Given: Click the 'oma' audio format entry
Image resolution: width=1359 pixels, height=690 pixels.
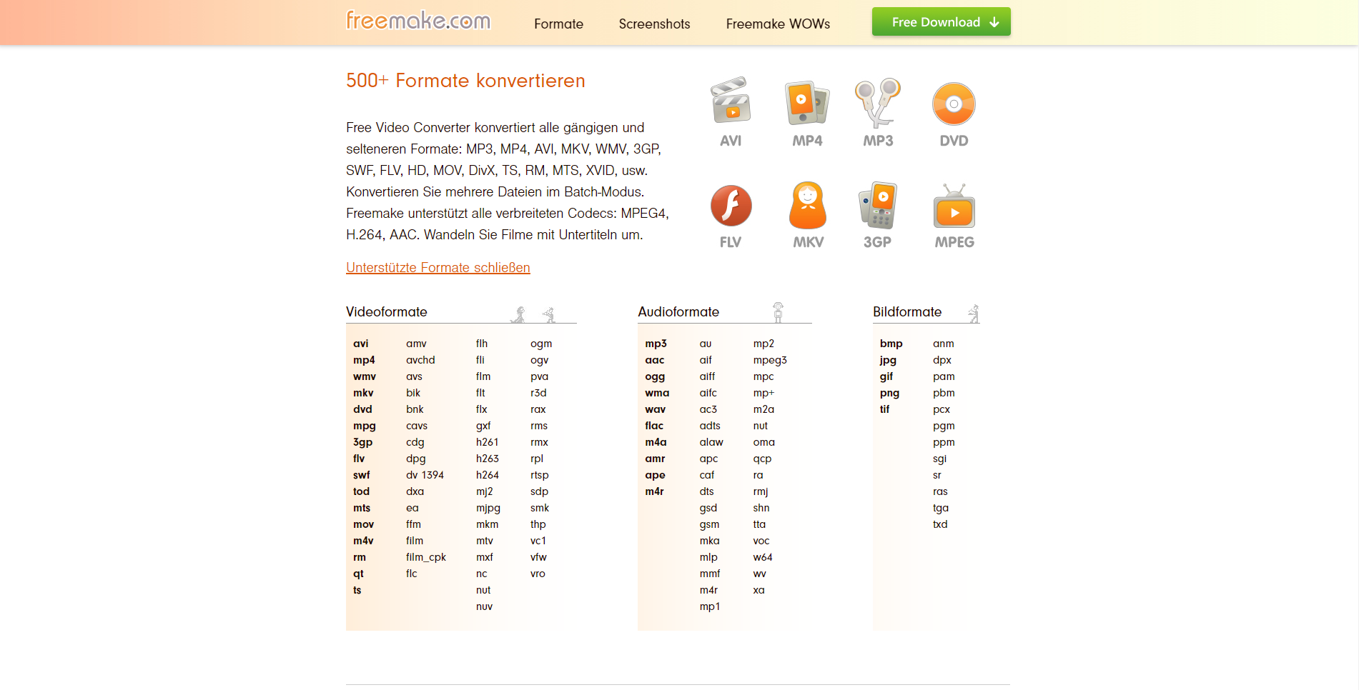Looking at the screenshot, I should coord(763,442).
